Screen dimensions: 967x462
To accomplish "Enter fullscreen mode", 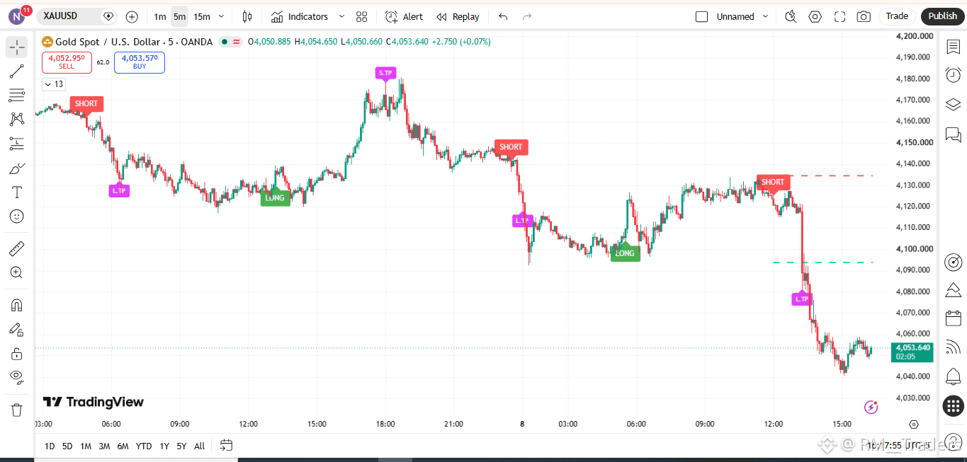I will 840,16.
